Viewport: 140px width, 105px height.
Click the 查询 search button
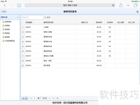pyautogui.click(x=47, y=17)
